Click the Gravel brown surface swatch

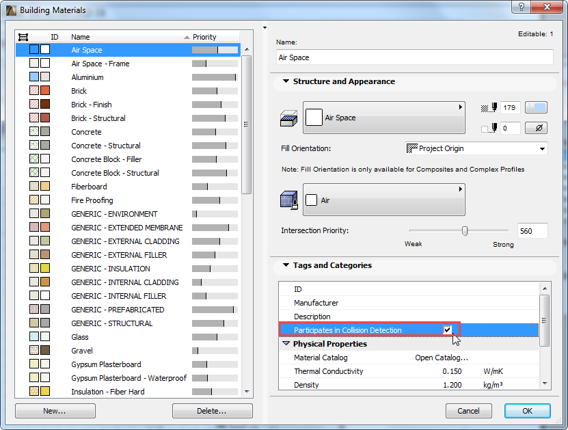(45, 350)
